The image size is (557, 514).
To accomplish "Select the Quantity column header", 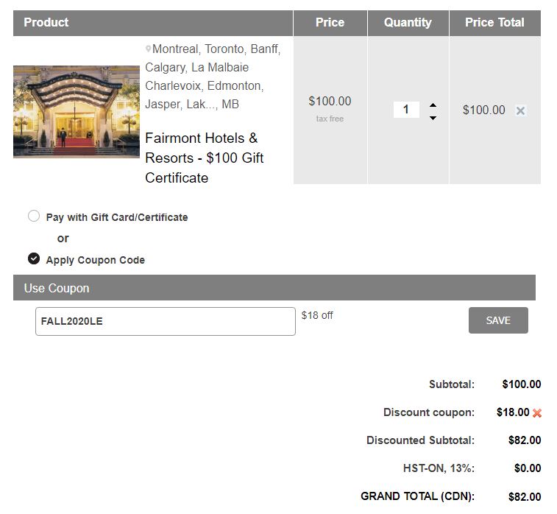I will (x=408, y=23).
